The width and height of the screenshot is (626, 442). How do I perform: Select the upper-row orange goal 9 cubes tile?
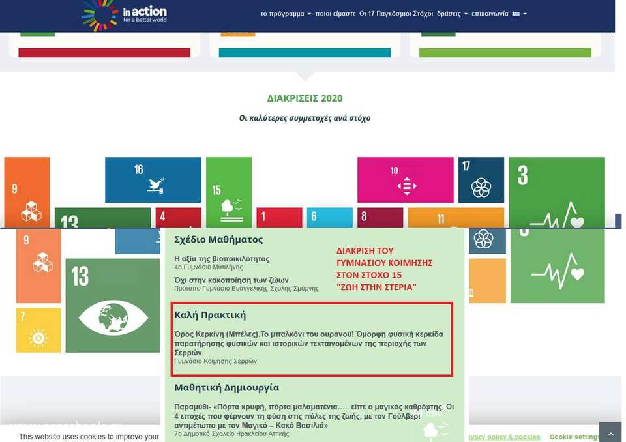point(27,192)
